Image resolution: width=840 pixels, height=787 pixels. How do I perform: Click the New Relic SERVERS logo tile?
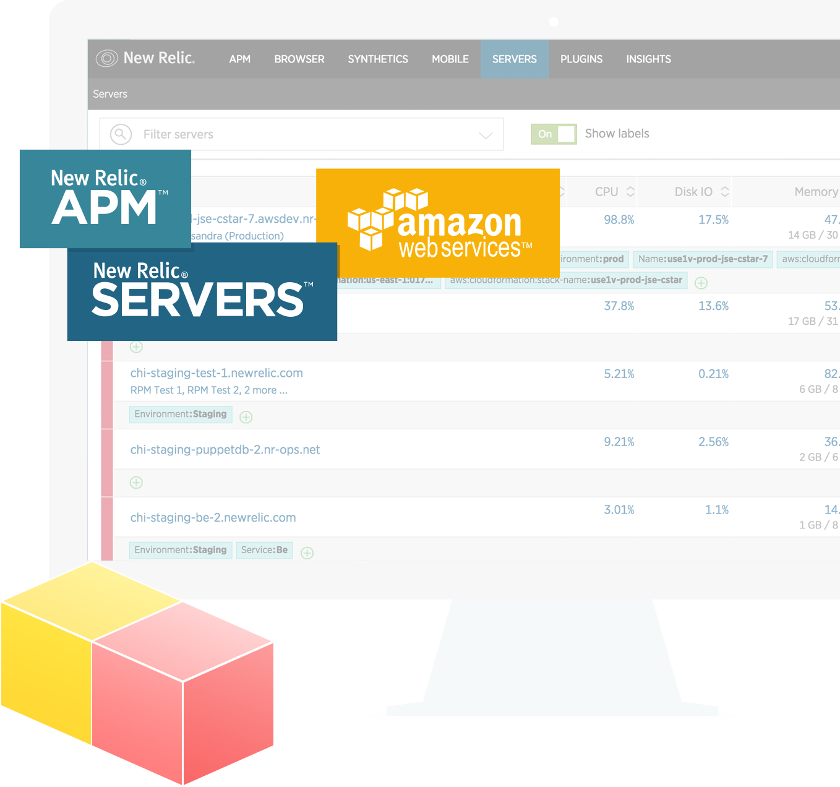pos(202,291)
